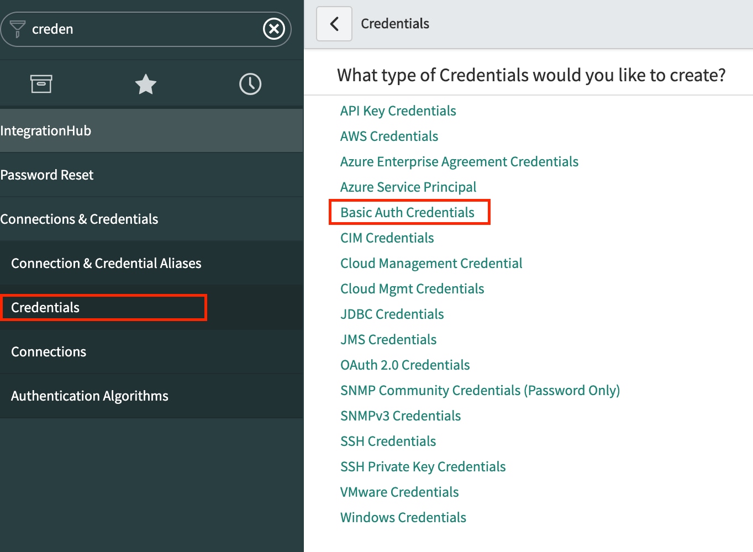
Task: Open the Credentials module in the sidebar
Action: pos(45,308)
